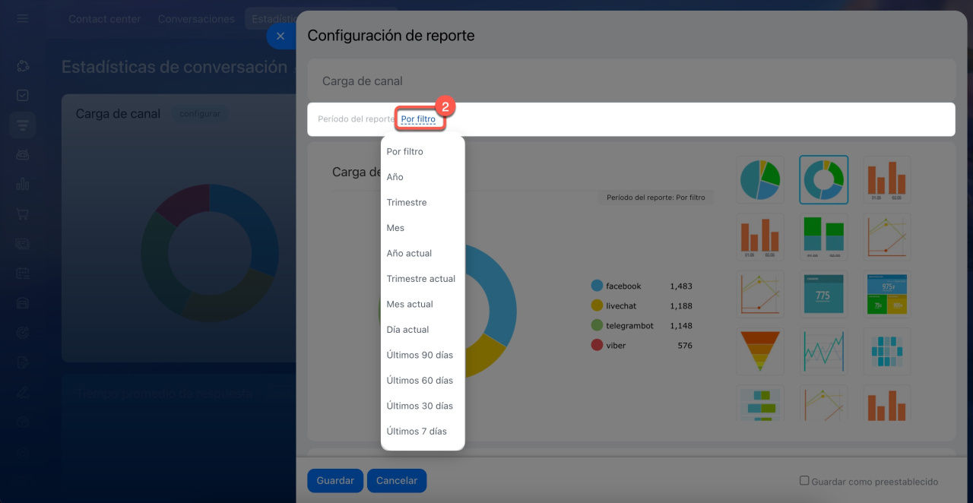The width and height of the screenshot is (973, 503).
Task: Pick line chart thumbnail right of stacked bars
Action: [x=886, y=237]
